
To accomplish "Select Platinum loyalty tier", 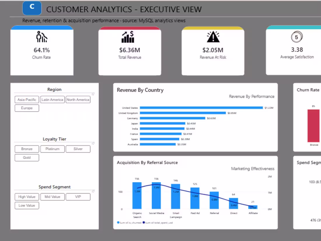I will pyautogui.click(x=53, y=149).
